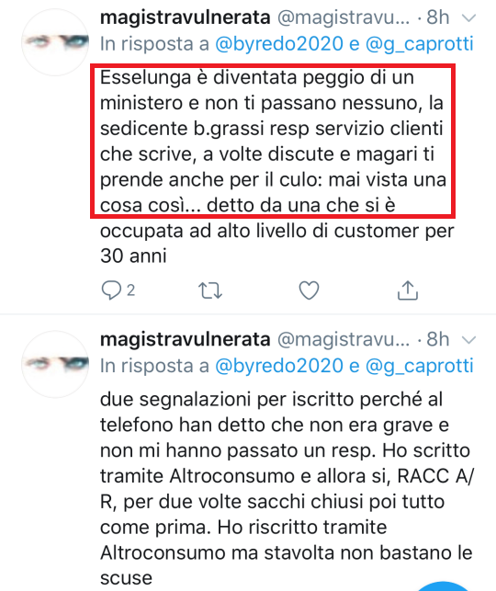
Task: Open magistravulnerata avatar on second tweet
Action: [x=55, y=365]
